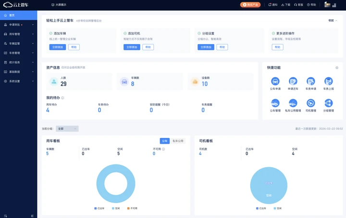Expand the 系统设置 sidebar menu
Screen dimensions: 346x218
tap(19, 81)
